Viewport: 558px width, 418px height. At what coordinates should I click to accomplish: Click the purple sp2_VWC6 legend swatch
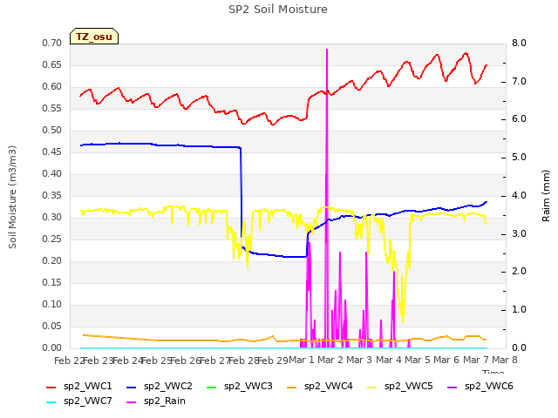(x=453, y=387)
